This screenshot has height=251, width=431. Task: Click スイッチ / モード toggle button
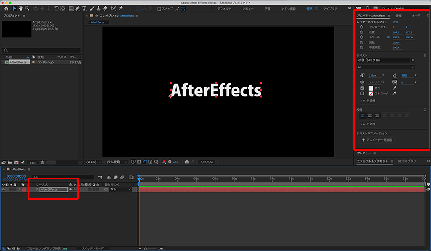click(x=93, y=248)
